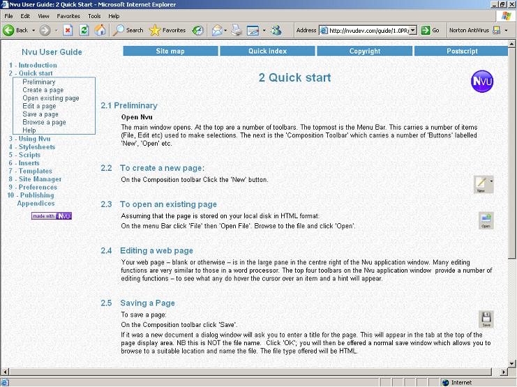The image size is (517, 387).
Task: Expand the Address bar URL dropdown
Action: pyautogui.click(x=413, y=30)
